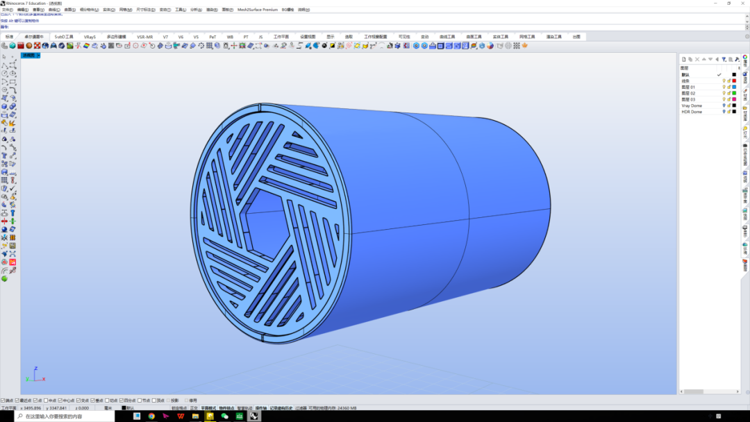Click the first teal shape toolbar icon

[x=12, y=46]
